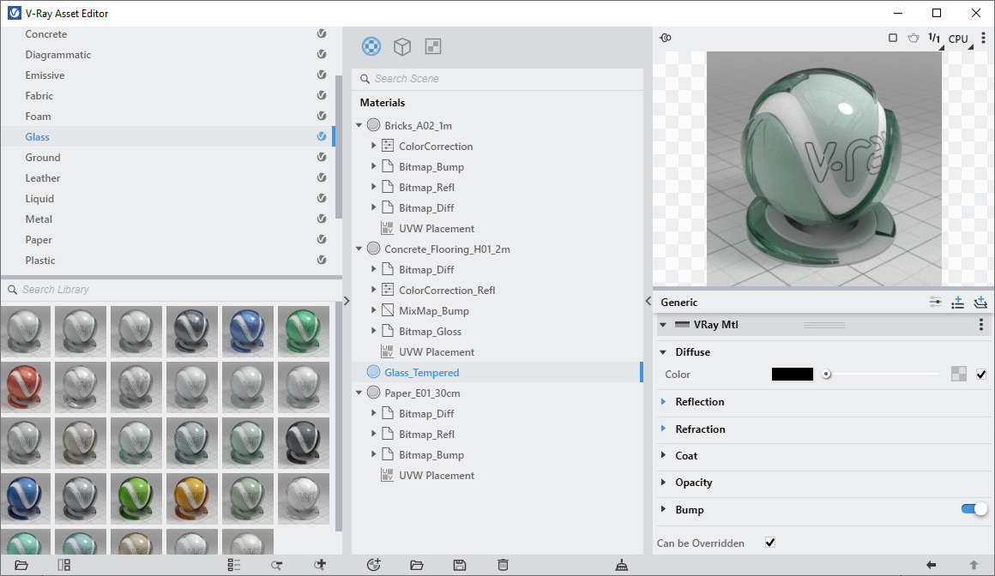Create a new asset with plus-sphere icon
This screenshot has height=576, width=995.
[x=374, y=564]
